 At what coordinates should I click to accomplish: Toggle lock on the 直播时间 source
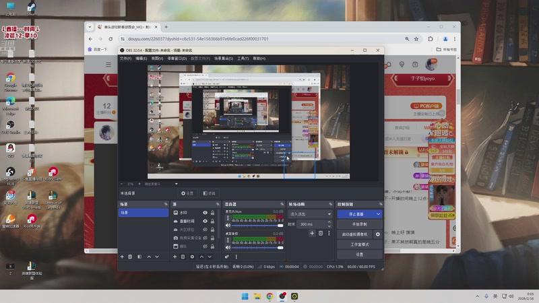click(212, 222)
